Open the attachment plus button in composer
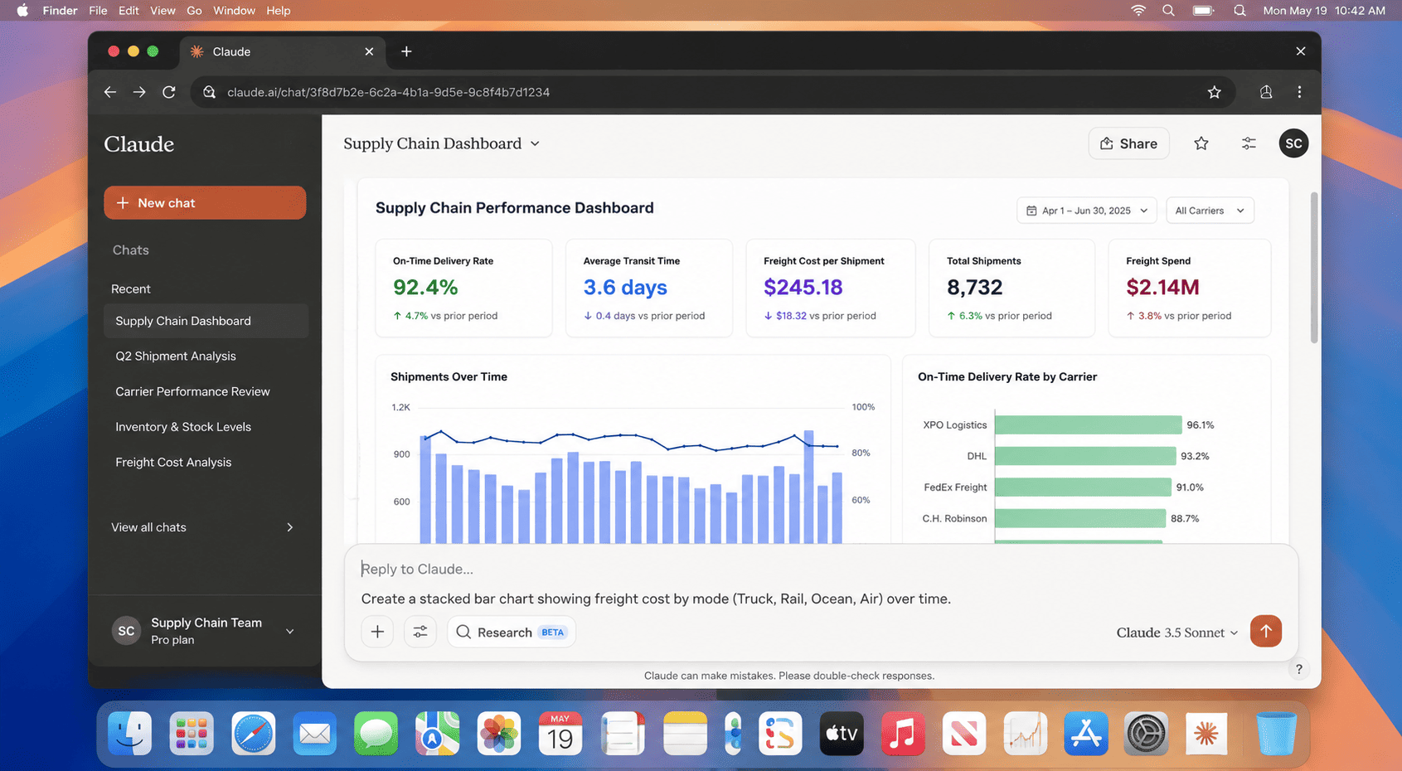 point(377,632)
